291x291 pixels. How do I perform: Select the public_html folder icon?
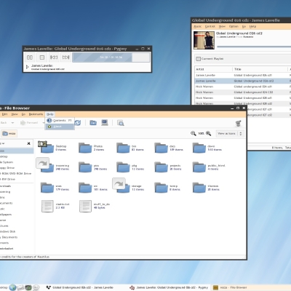199,167
